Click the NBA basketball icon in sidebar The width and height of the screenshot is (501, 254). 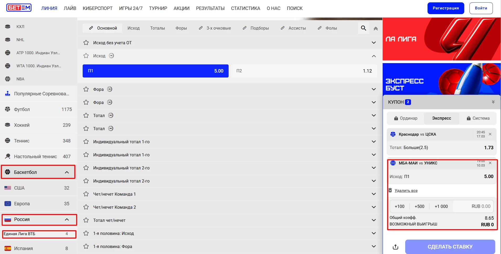point(8,79)
